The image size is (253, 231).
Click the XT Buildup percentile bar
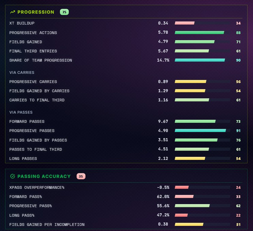[x=185, y=23]
